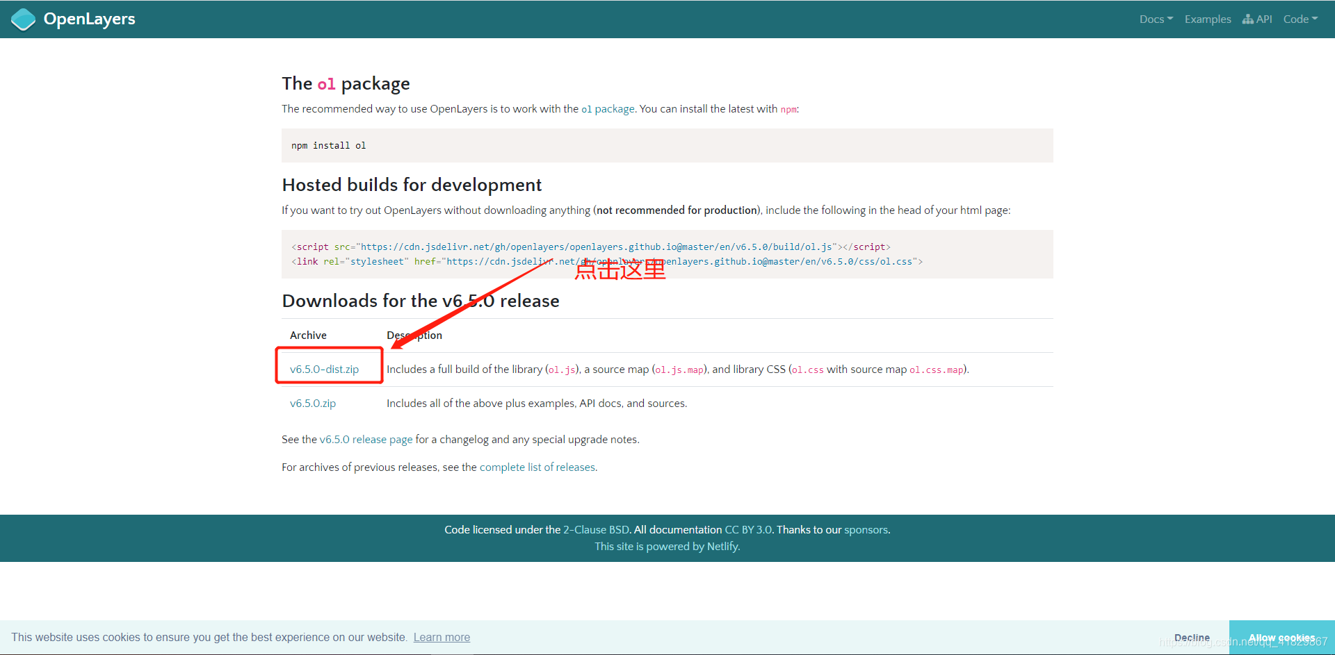Click 'Hosted builds for development' heading
This screenshot has height=655, width=1335.
tap(412, 185)
